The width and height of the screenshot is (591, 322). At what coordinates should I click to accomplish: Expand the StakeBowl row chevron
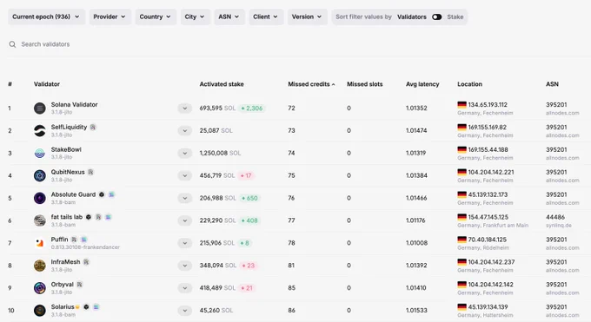(184, 154)
